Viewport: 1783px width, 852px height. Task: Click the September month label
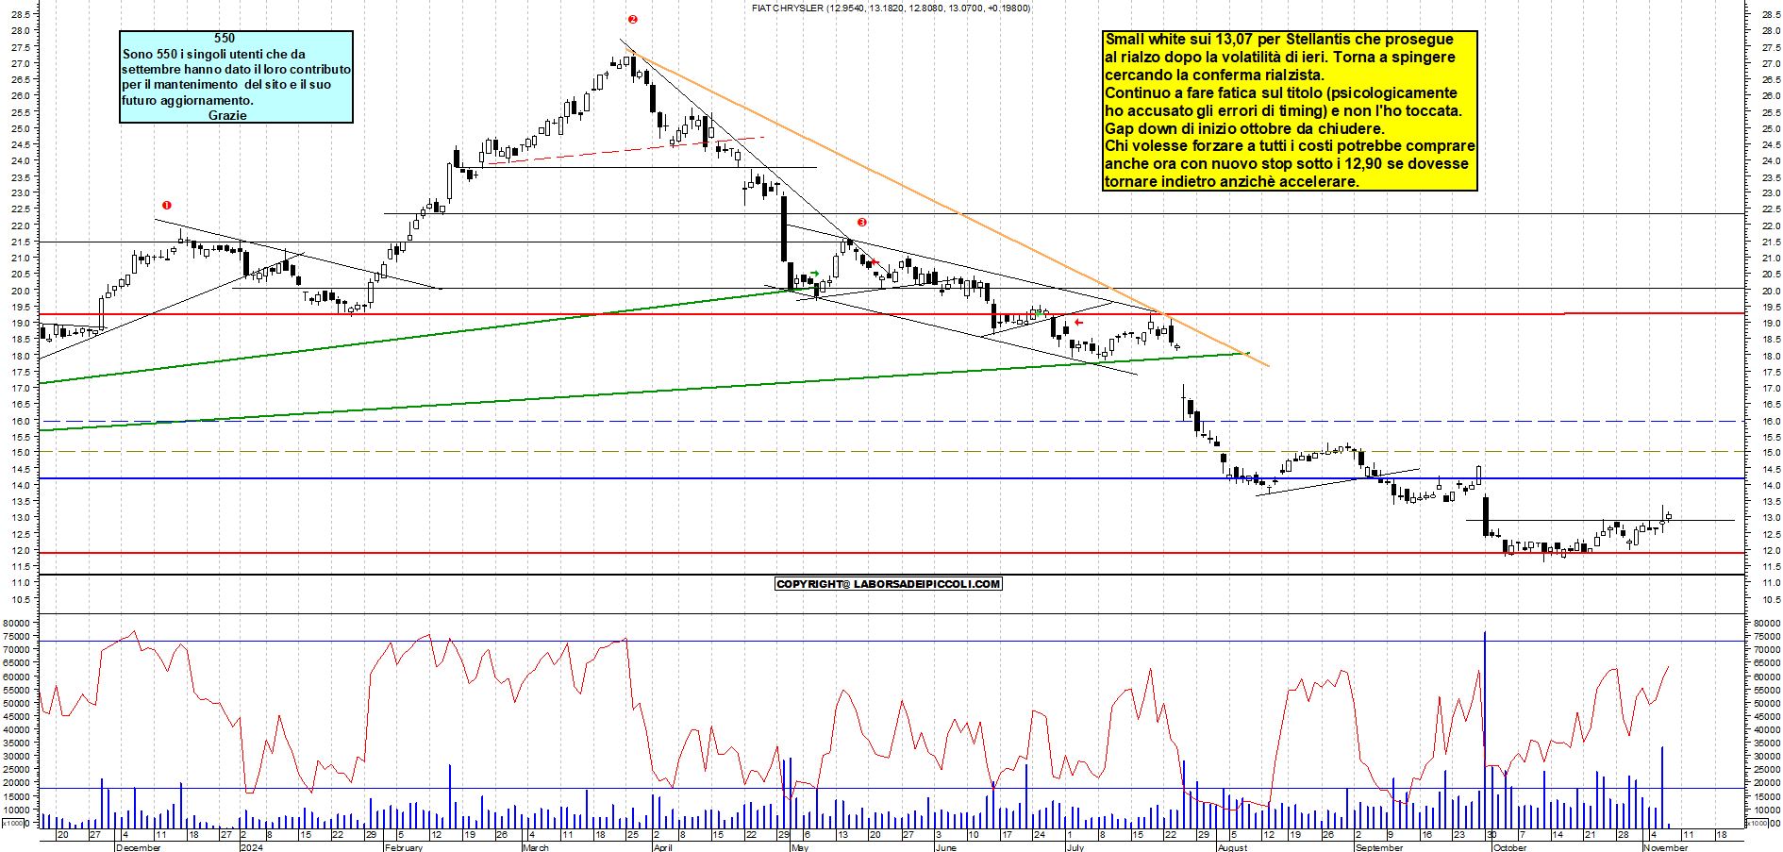(1379, 847)
